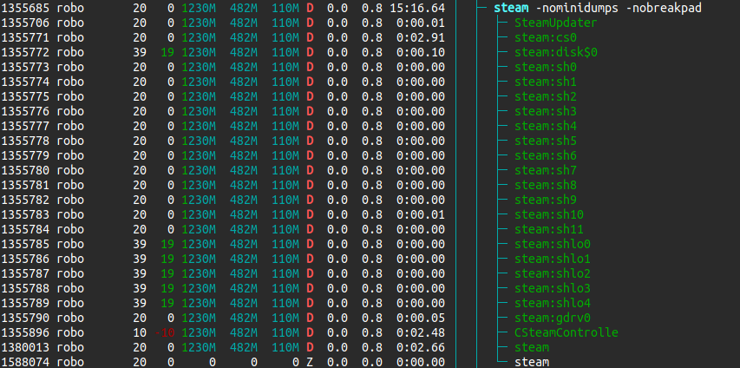
Task: Select thread steam:shlo3
Action: [552, 288]
